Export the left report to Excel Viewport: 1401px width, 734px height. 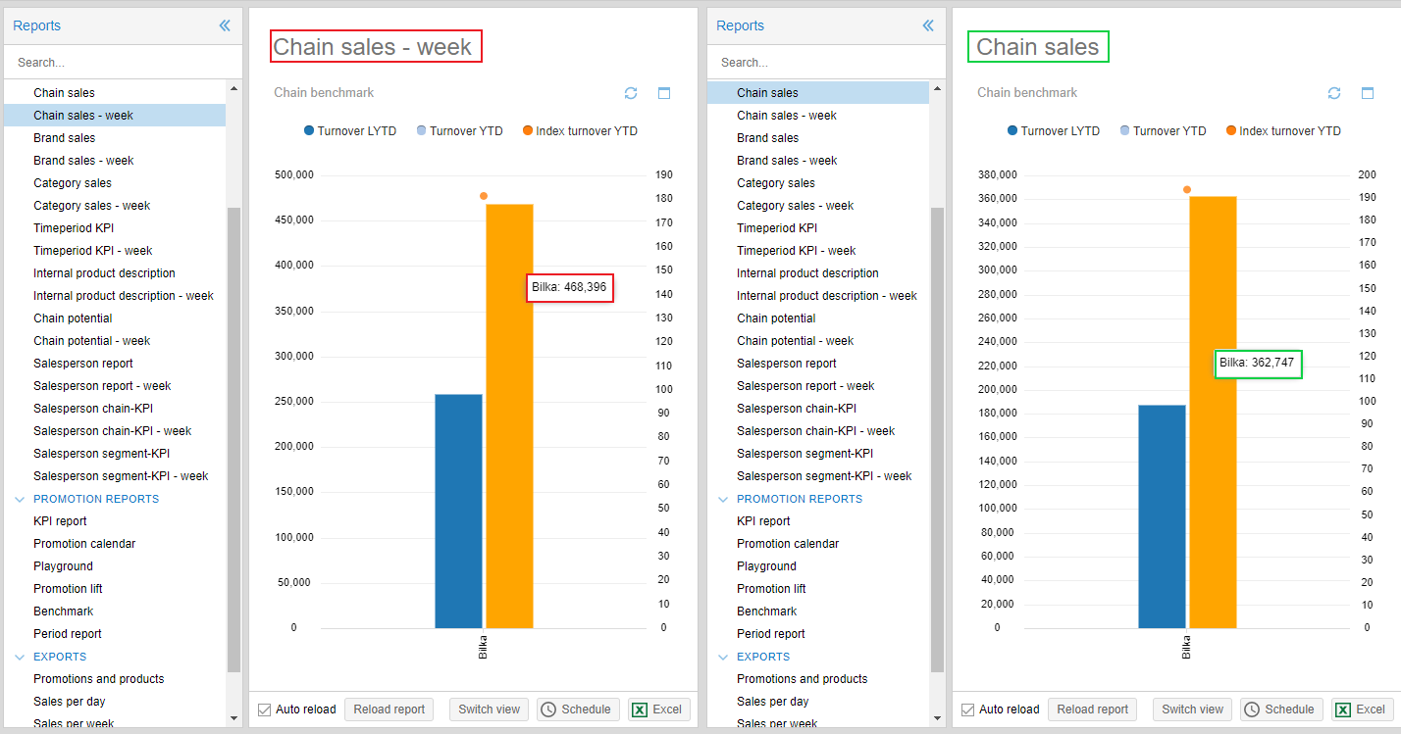(657, 710)
